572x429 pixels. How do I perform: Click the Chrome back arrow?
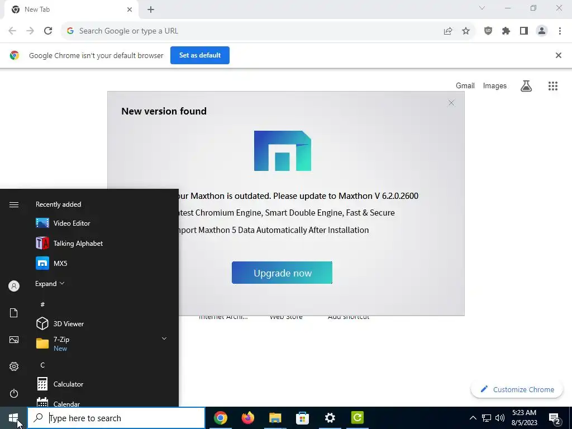(12, 31)
